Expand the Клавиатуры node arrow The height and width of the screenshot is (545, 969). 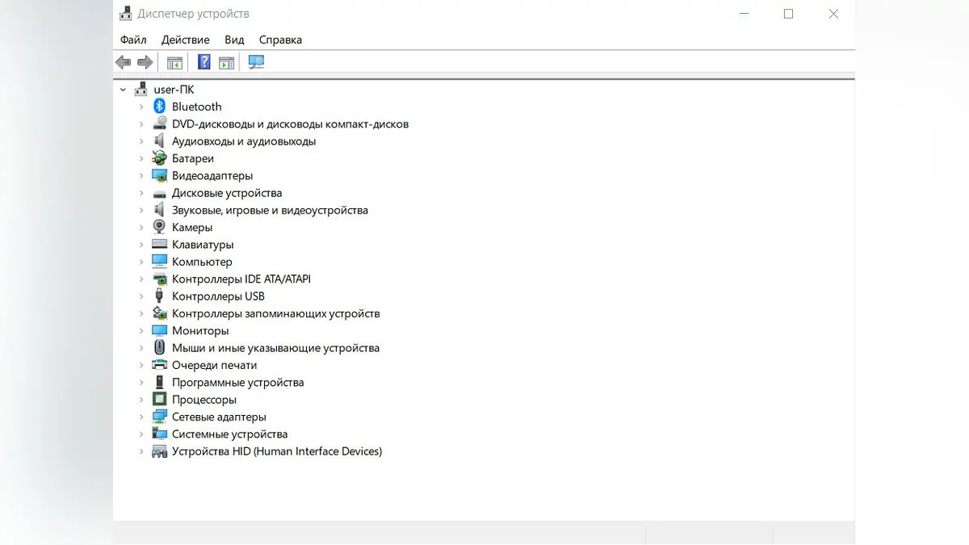coord(141,245)
